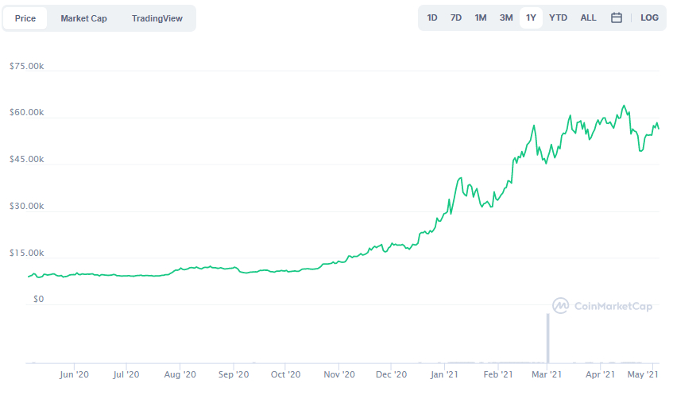The height and width of the screenshot is (395, 673).
Task: Click the Jan '21 date label
Action: coord(444,374)
